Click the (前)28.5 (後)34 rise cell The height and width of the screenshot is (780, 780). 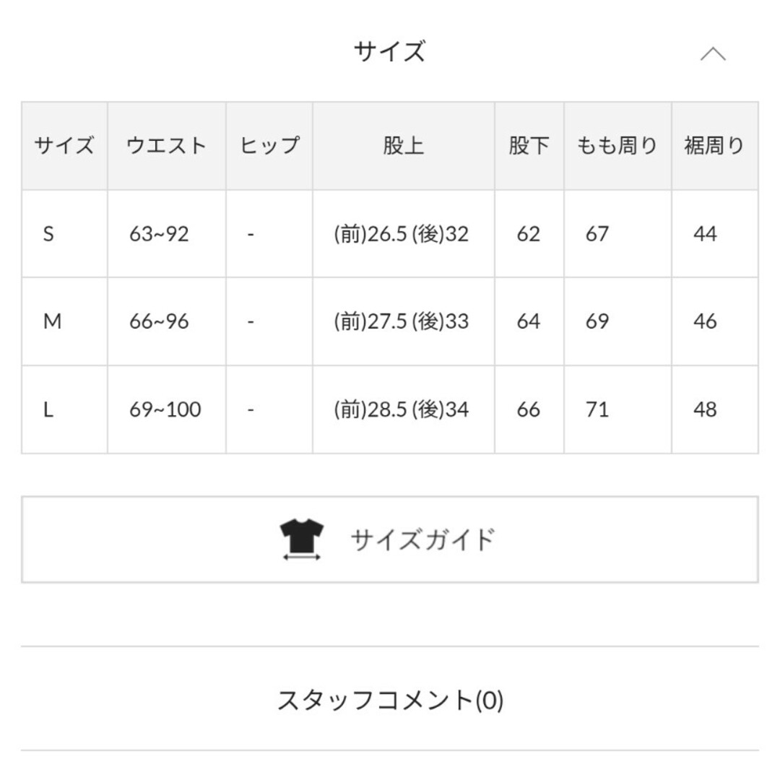point(404,409)
